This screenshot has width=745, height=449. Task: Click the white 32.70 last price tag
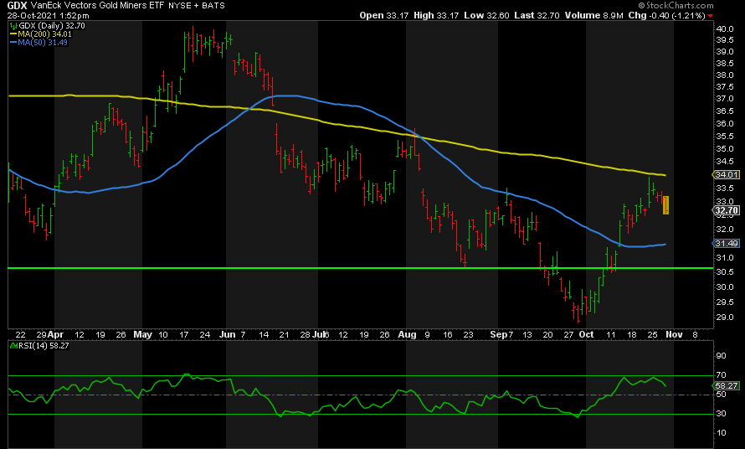727,210
